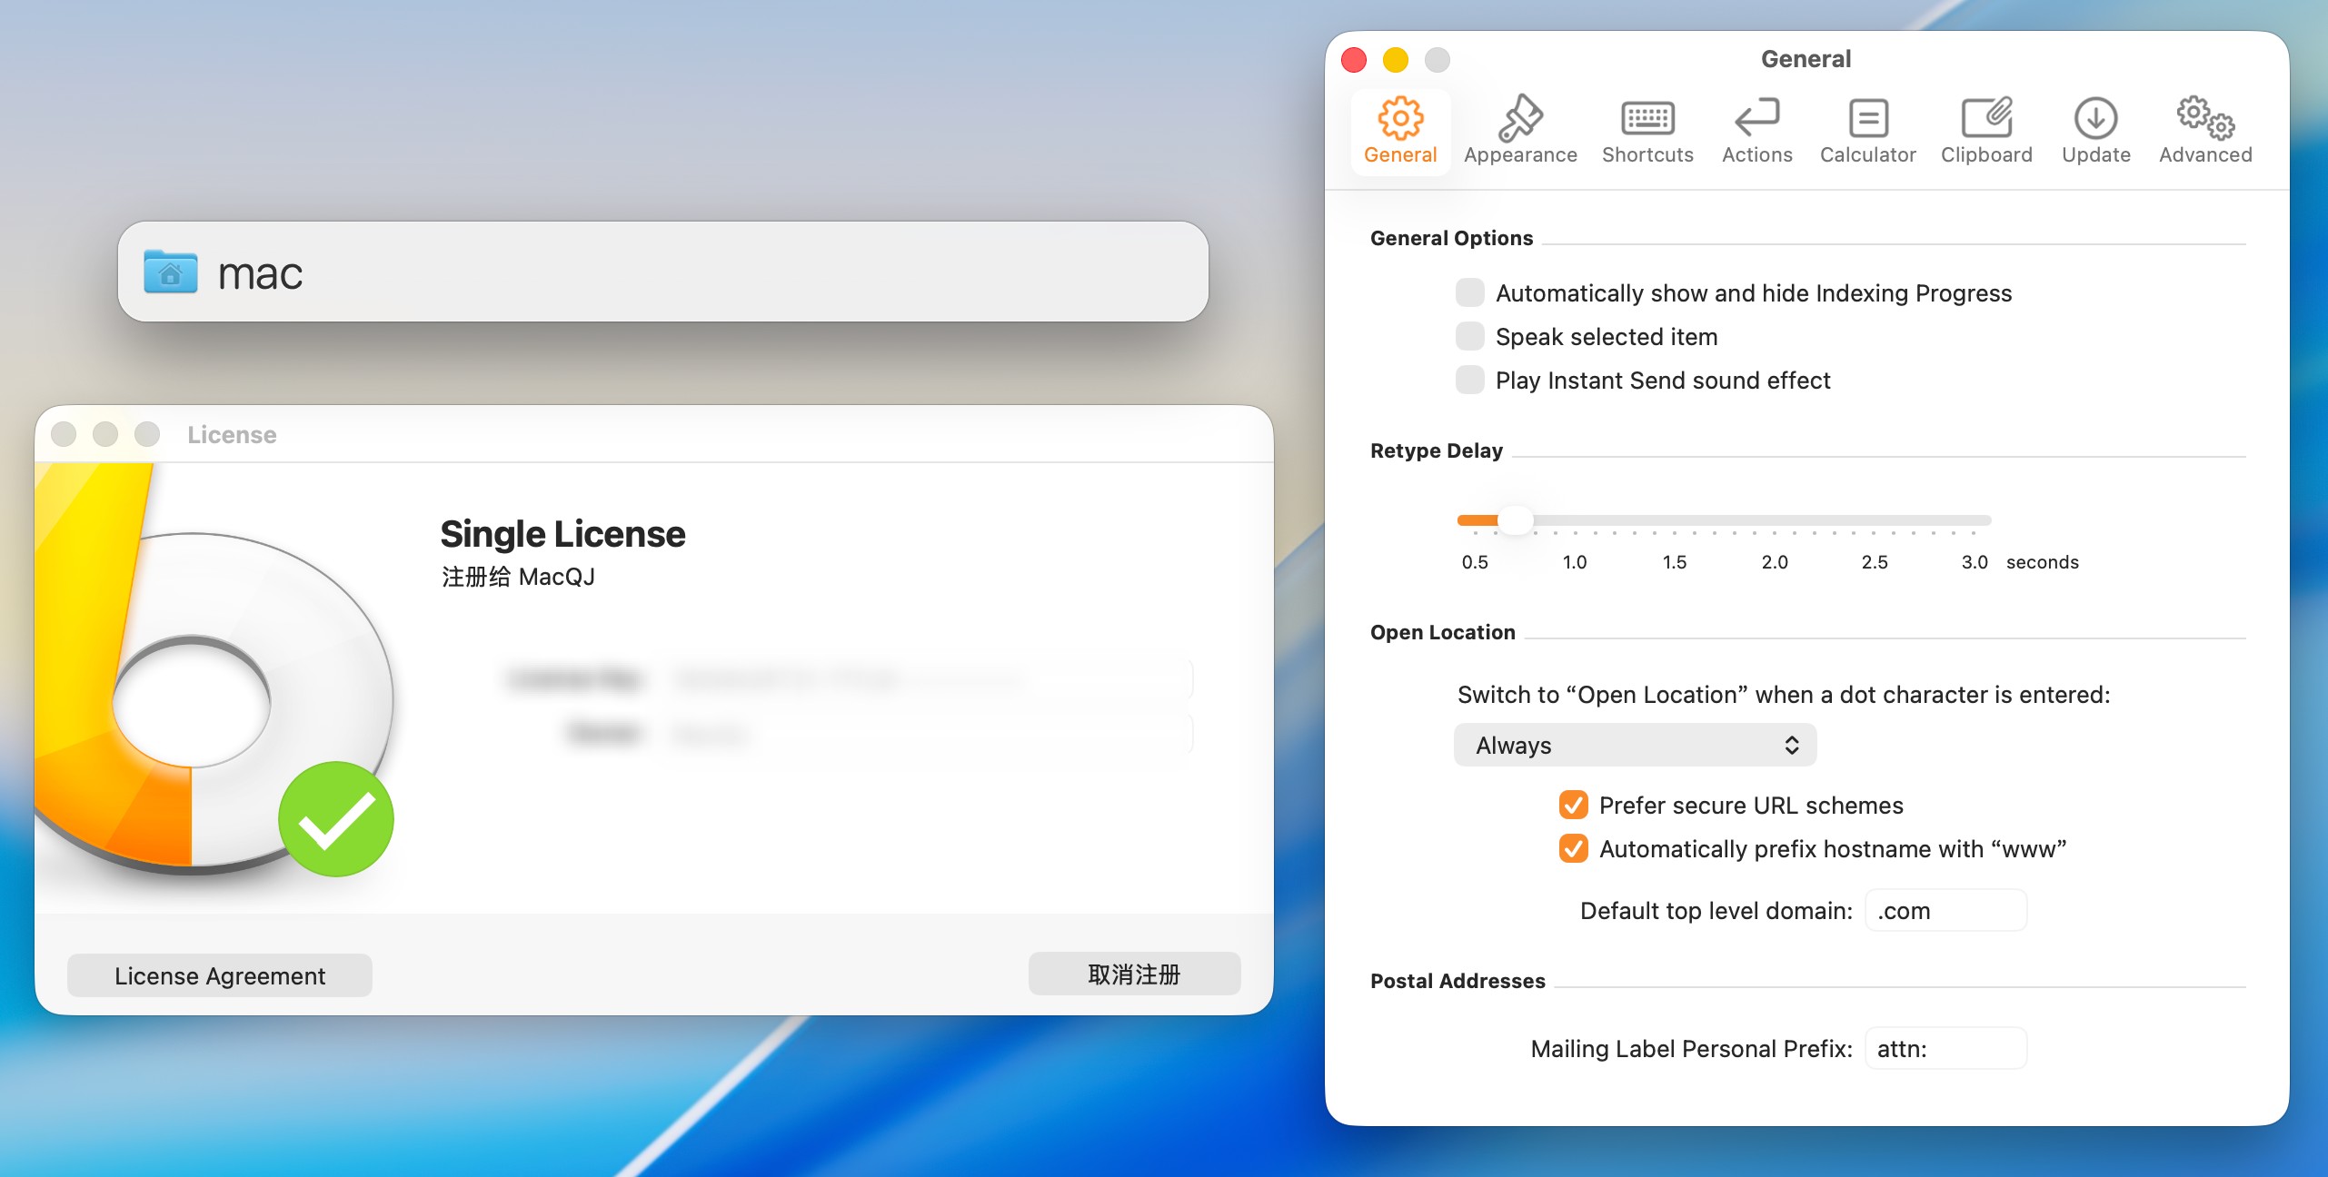
Task: Click the License Agreement button
Action: coord(219,975)
